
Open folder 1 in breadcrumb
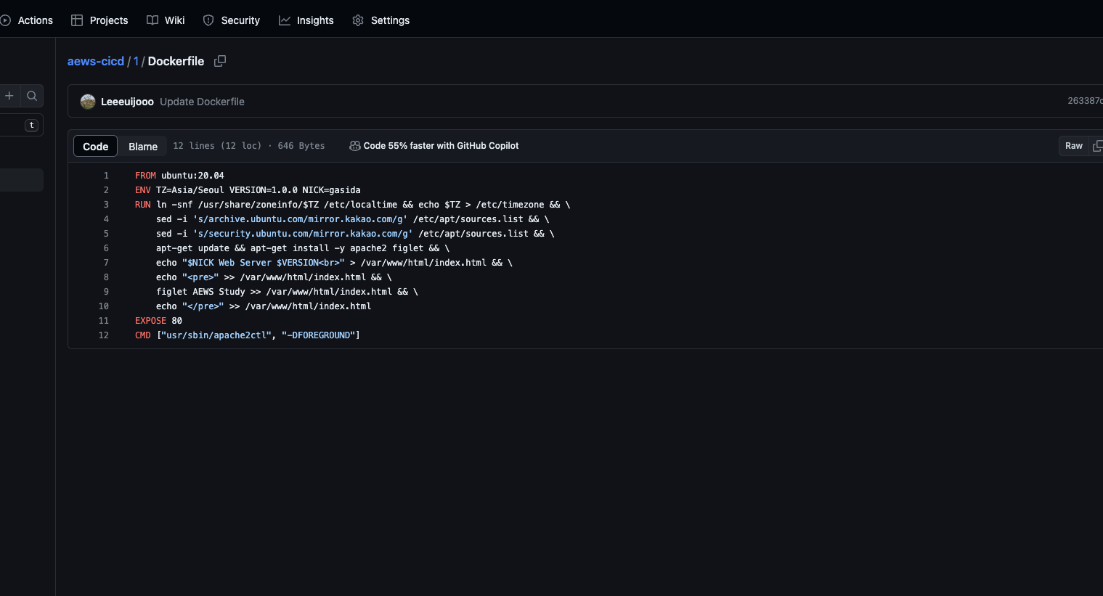[x=136, y=61]
